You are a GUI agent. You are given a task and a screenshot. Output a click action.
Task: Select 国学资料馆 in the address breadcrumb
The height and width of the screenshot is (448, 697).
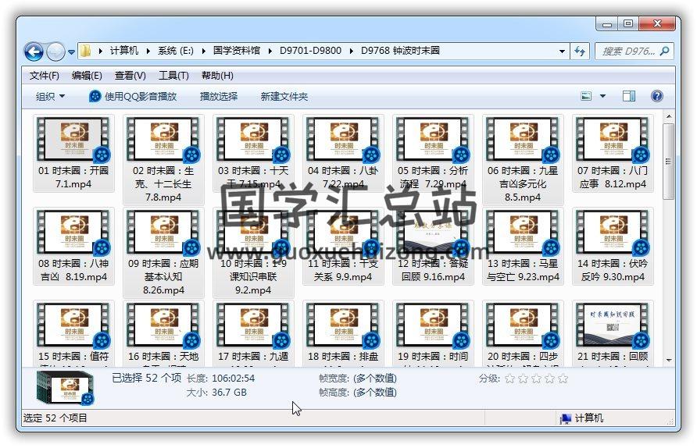[x=237, y=51]
